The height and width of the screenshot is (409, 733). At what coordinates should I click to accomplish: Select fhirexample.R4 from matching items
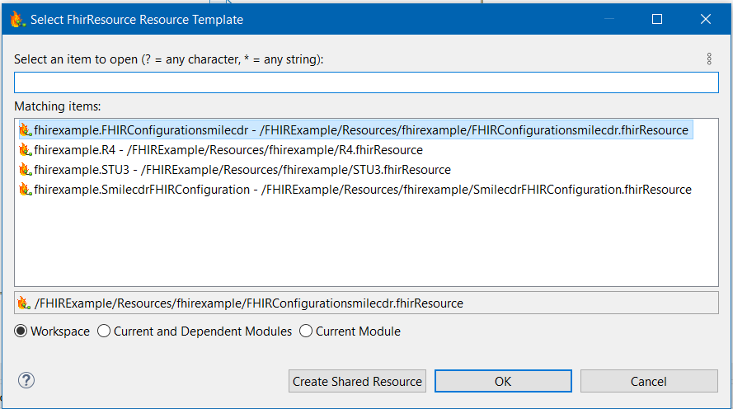click(x=228, y=150)
